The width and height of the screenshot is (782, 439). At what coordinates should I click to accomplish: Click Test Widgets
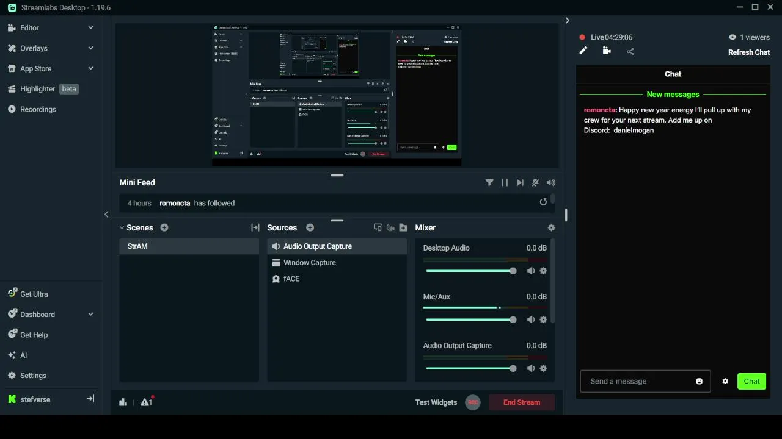[436, 402]
